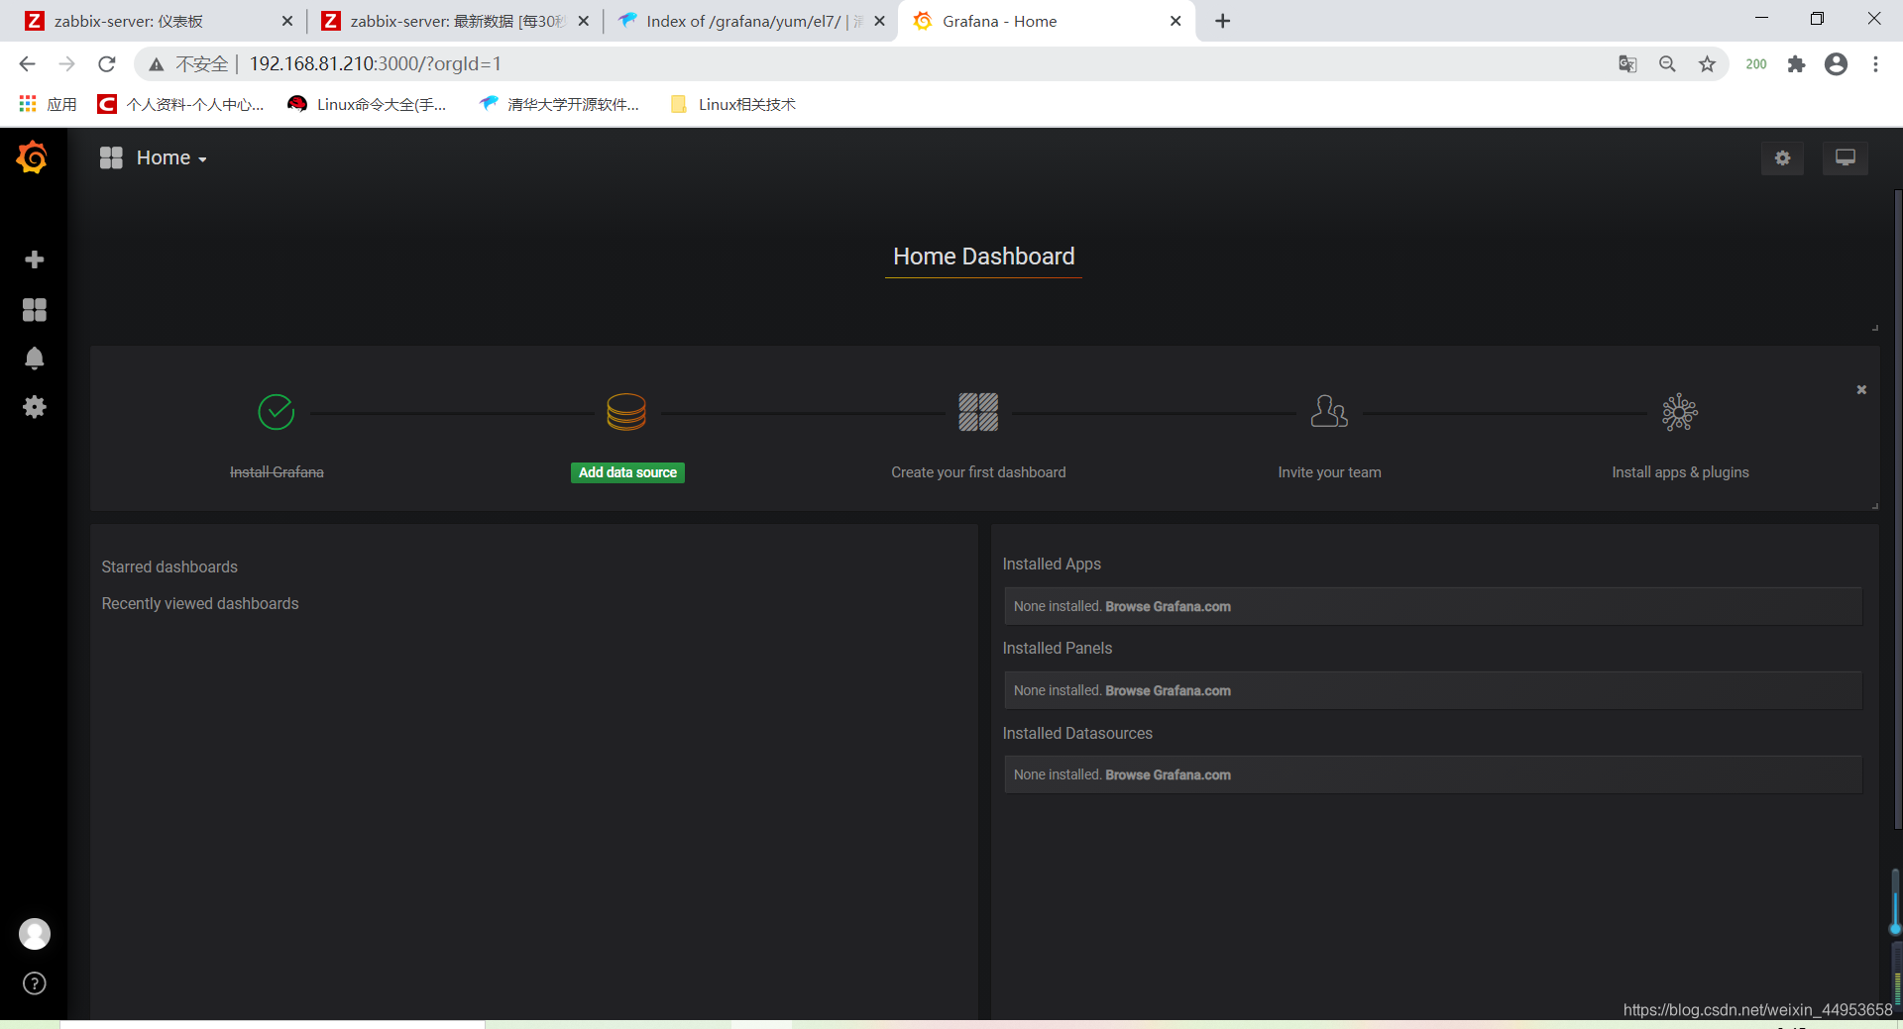Open the 个人资料-个人中心 bookmark
This screenshot has width=1903, height=1029.
click(181, 104)
